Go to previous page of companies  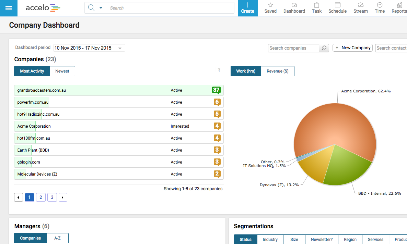19,197
